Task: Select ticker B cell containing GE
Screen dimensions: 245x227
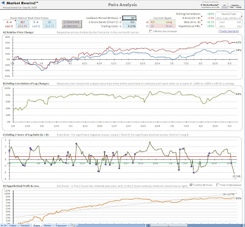Action: [50, 22]
